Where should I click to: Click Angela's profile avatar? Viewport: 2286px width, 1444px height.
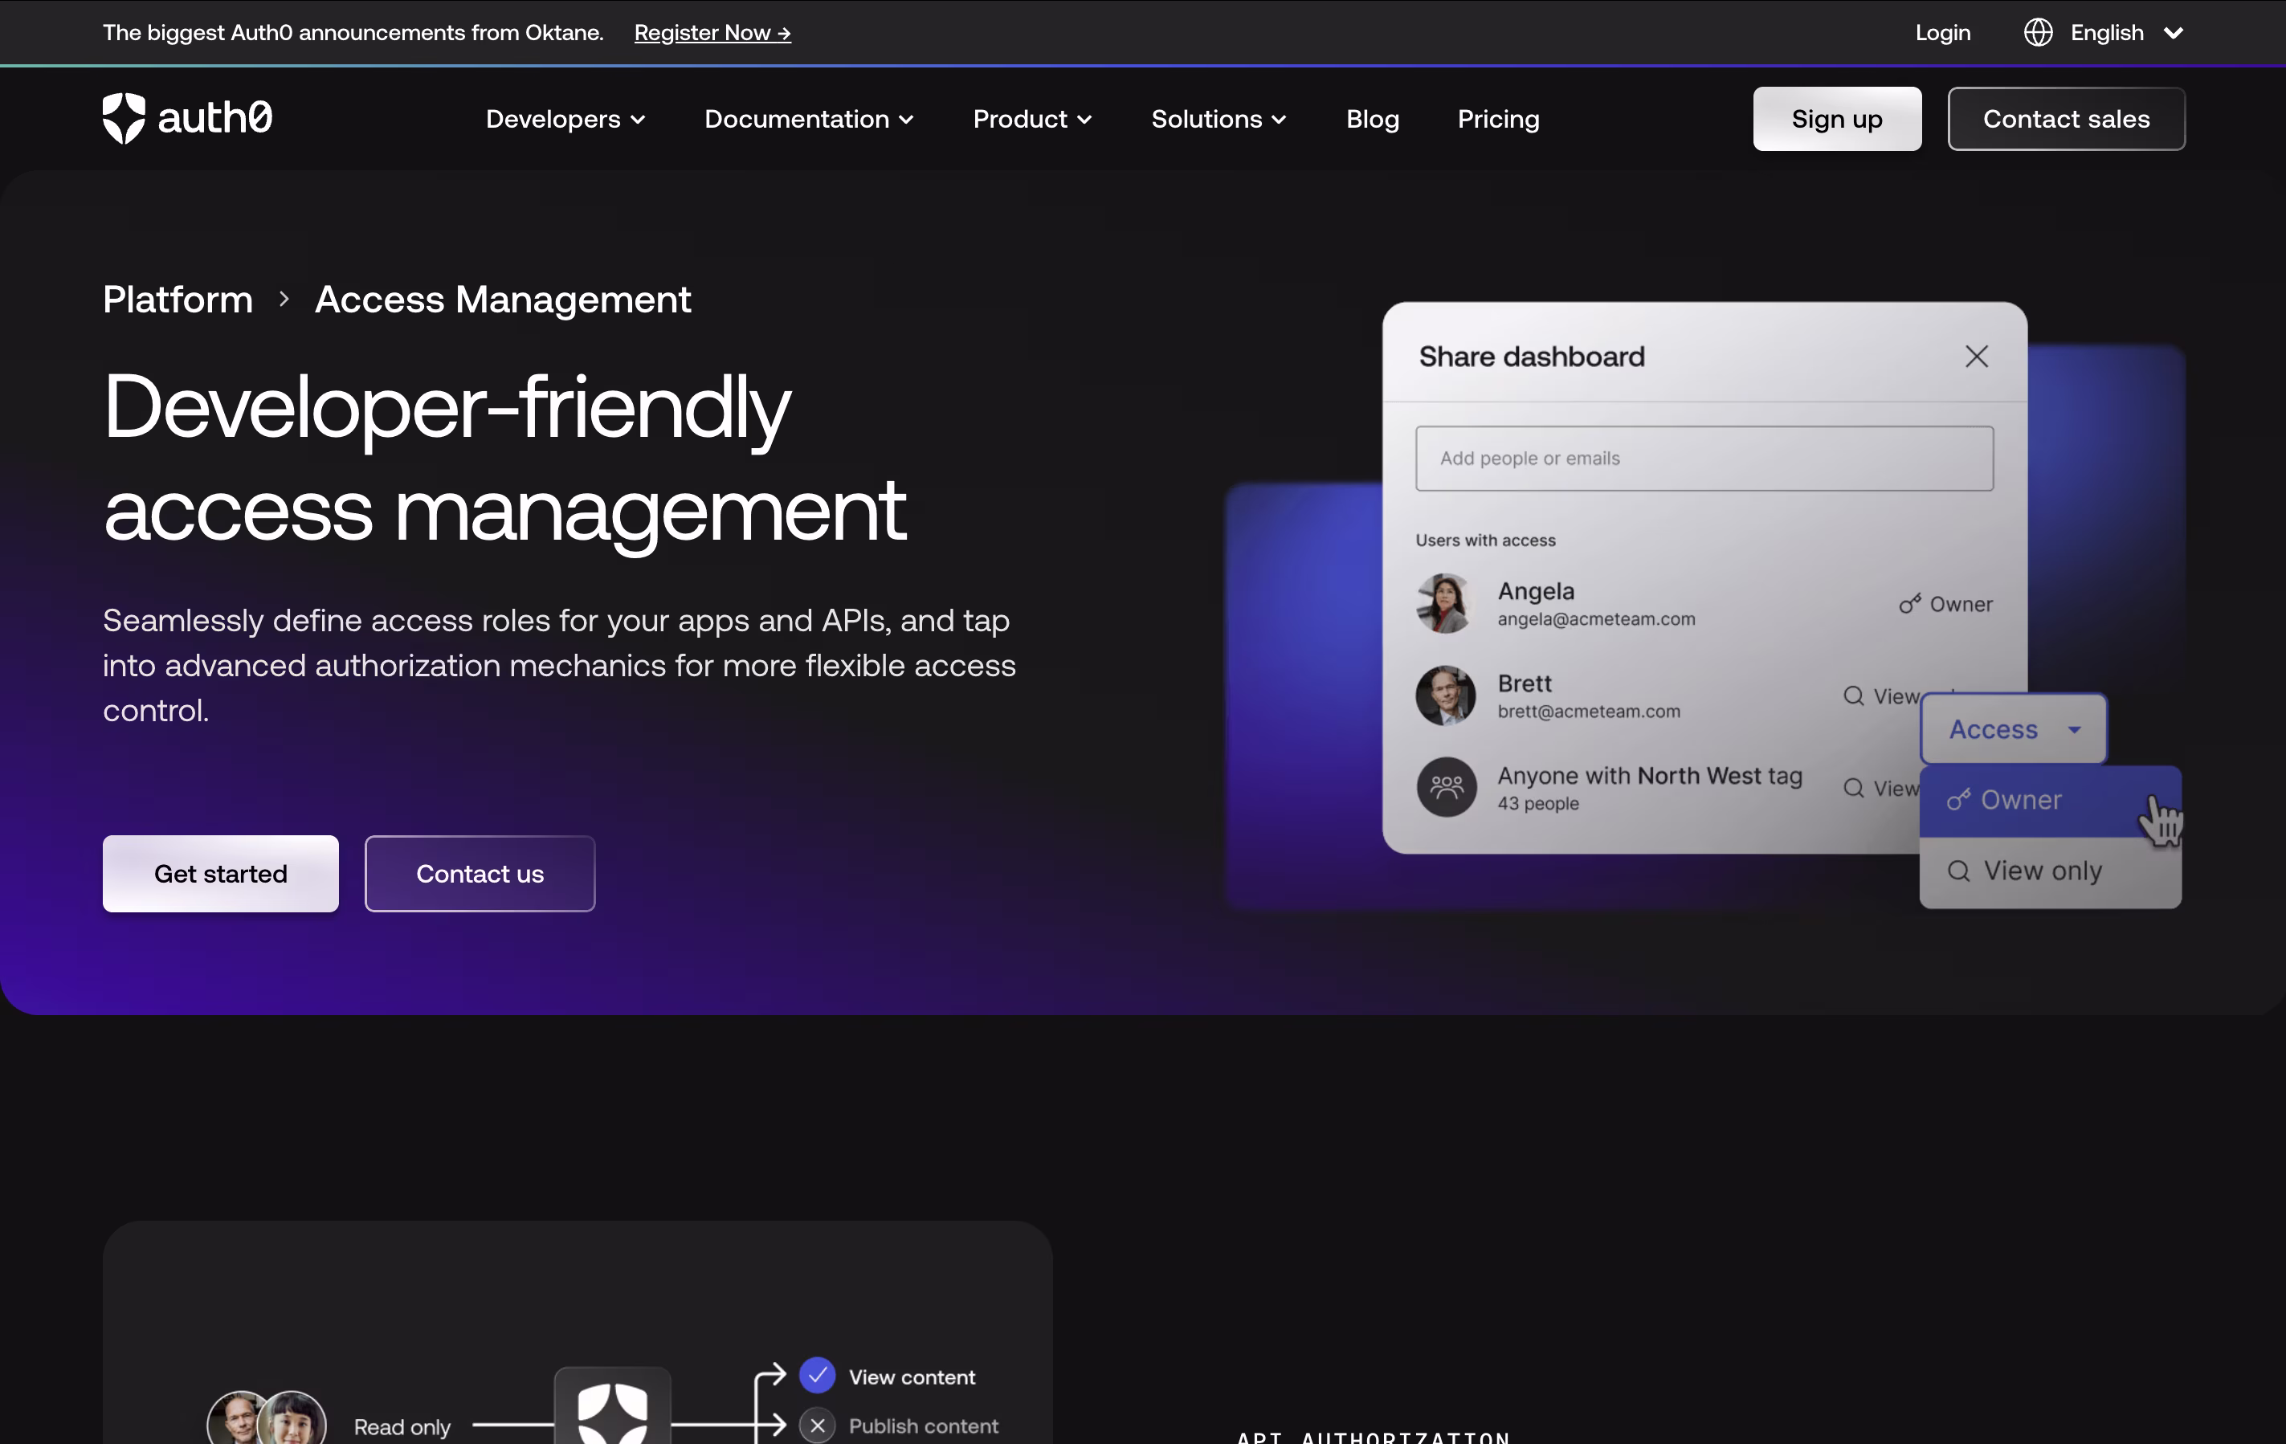point(1445,603)
